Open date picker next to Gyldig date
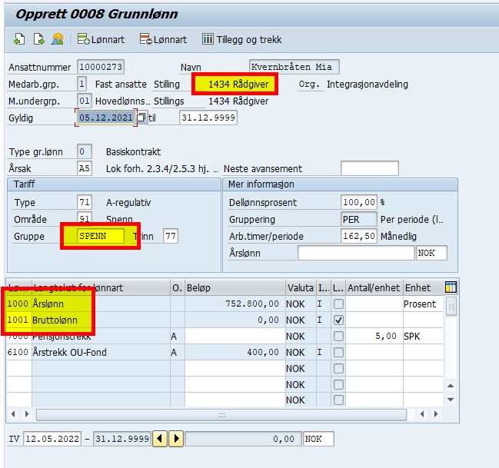 [x=141, y=118]
